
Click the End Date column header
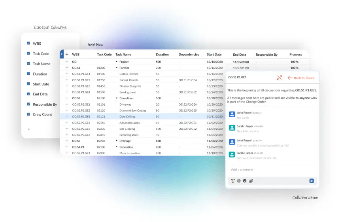pos(240,55)
